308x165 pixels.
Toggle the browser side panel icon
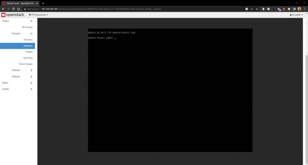(x=294, y=9)
